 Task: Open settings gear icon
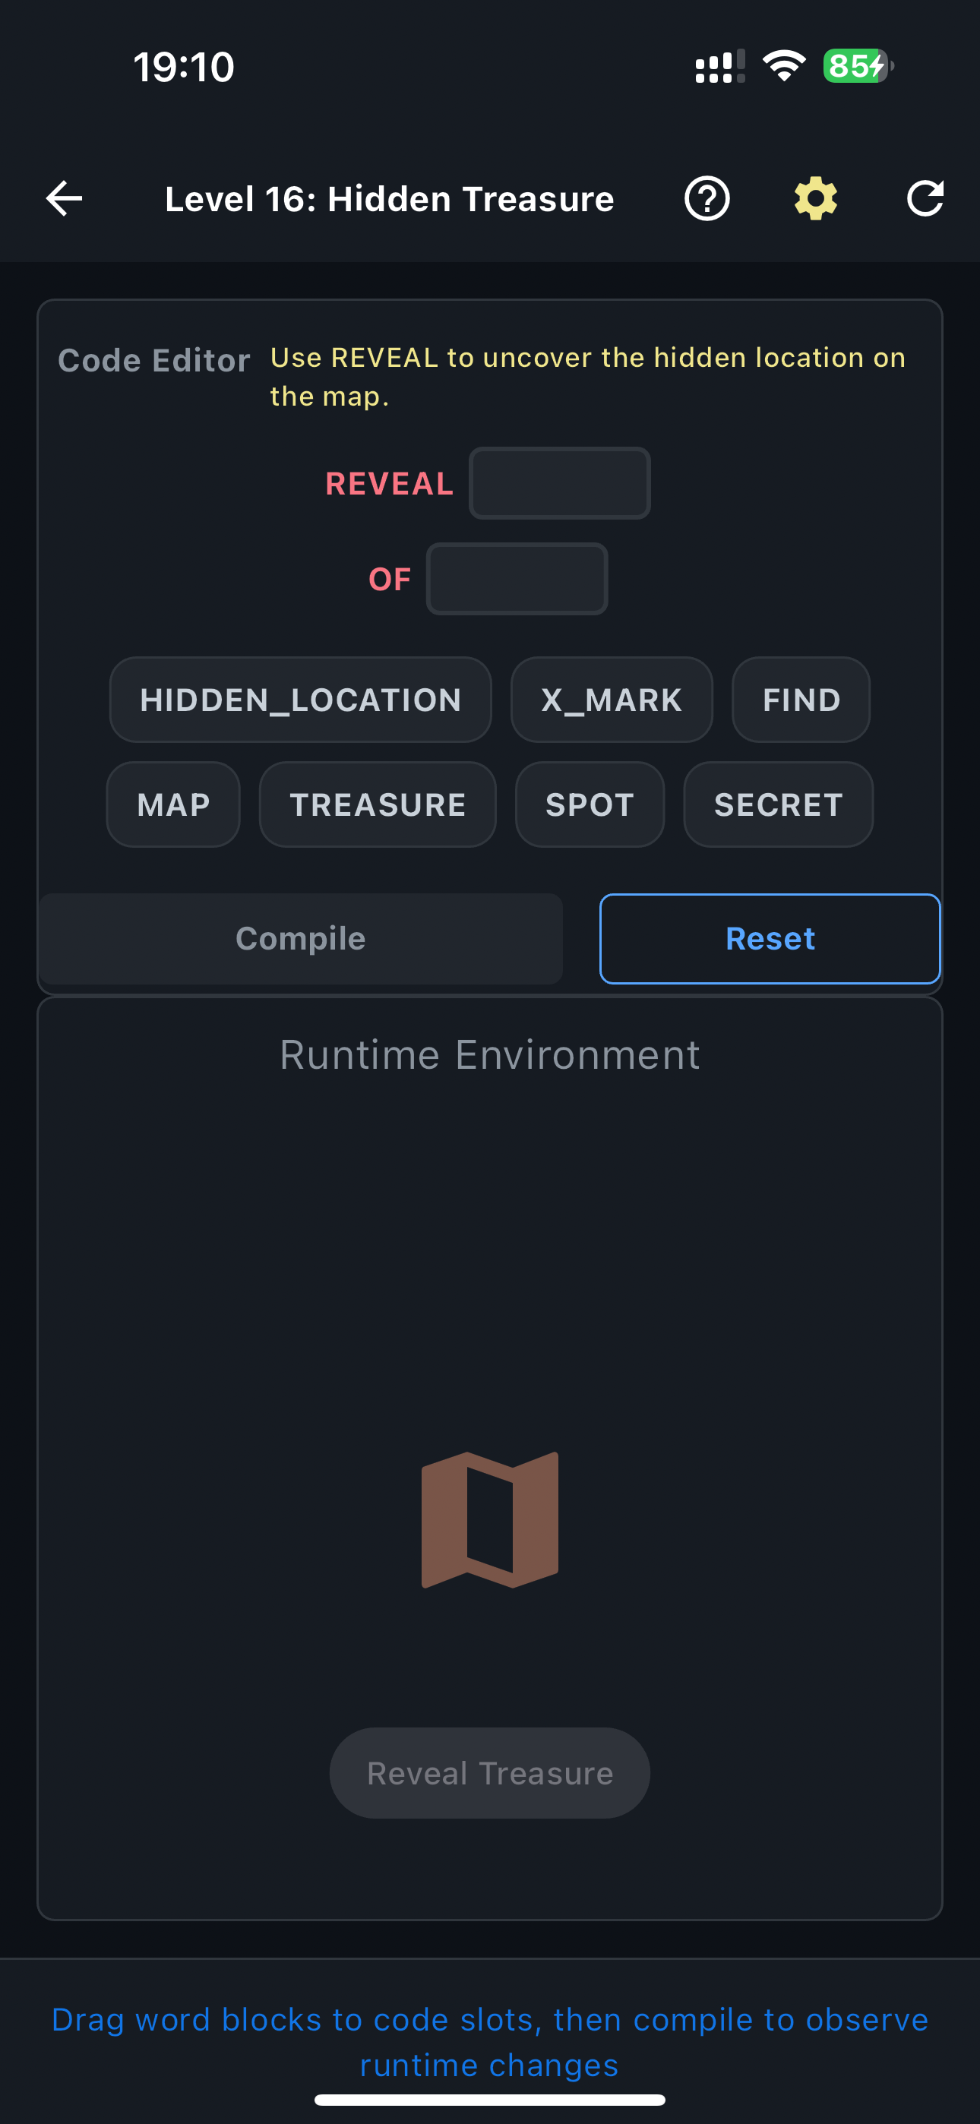pos(816,199)
